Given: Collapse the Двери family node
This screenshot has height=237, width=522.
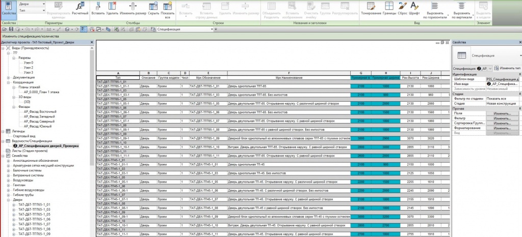Looking at the screenshot, I should (9, 200).
